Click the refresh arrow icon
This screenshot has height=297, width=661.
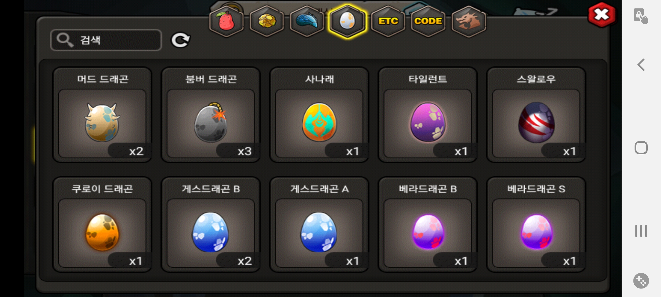[x=181, y=40]
